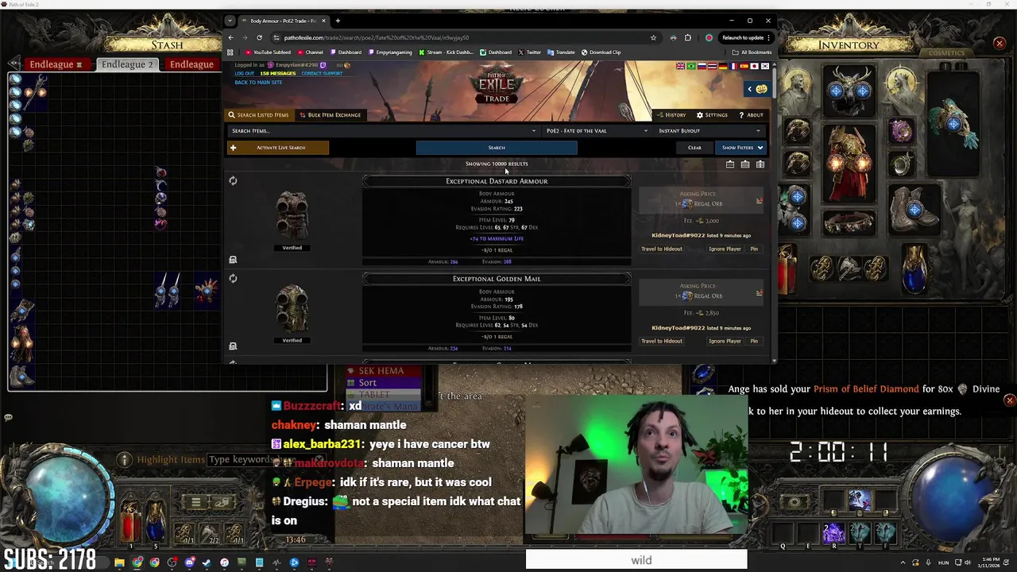Click the body armour in the inventory
The image size is (1017, 572).
[x=849, y=164]
